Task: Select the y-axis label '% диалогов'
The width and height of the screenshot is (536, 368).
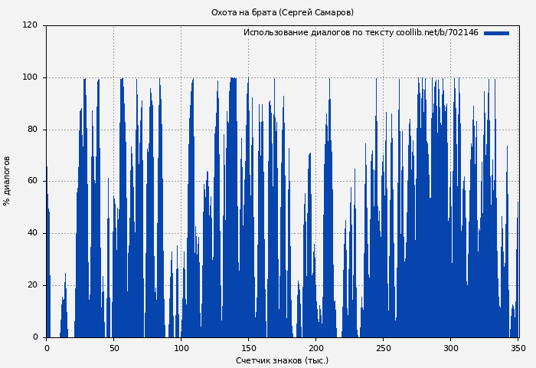Action: tap(8, 181)
